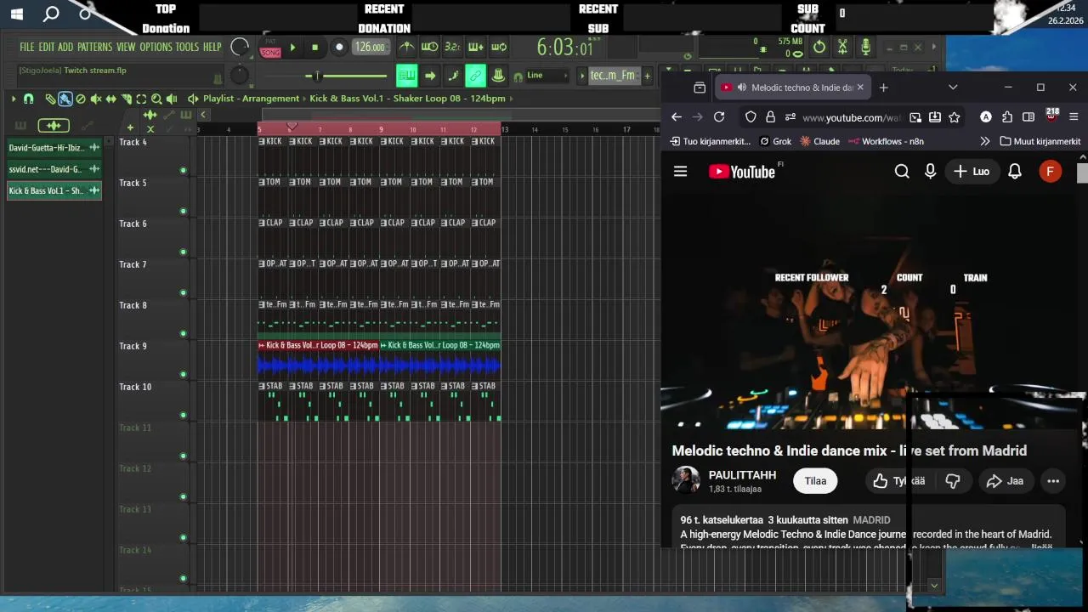Select the ssvid.net---David-G picker item
Viewport: 1088px width, 612px height.
tap(54, 169)
